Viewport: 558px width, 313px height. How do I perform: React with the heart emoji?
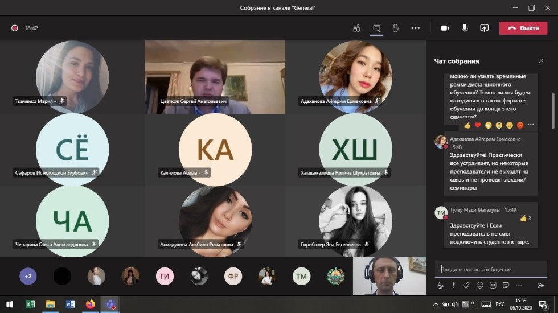point(478,125)
